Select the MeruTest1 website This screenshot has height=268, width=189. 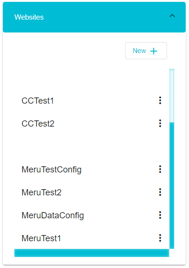tap(41, 238)
